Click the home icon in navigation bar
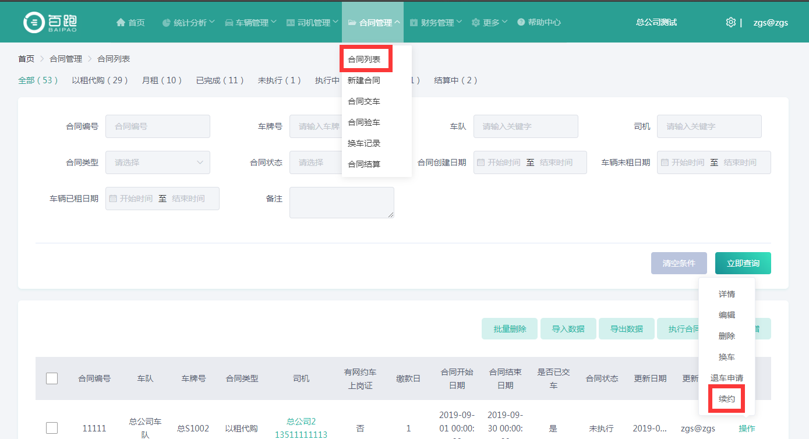Screen dimensions: 809x439 121,23
